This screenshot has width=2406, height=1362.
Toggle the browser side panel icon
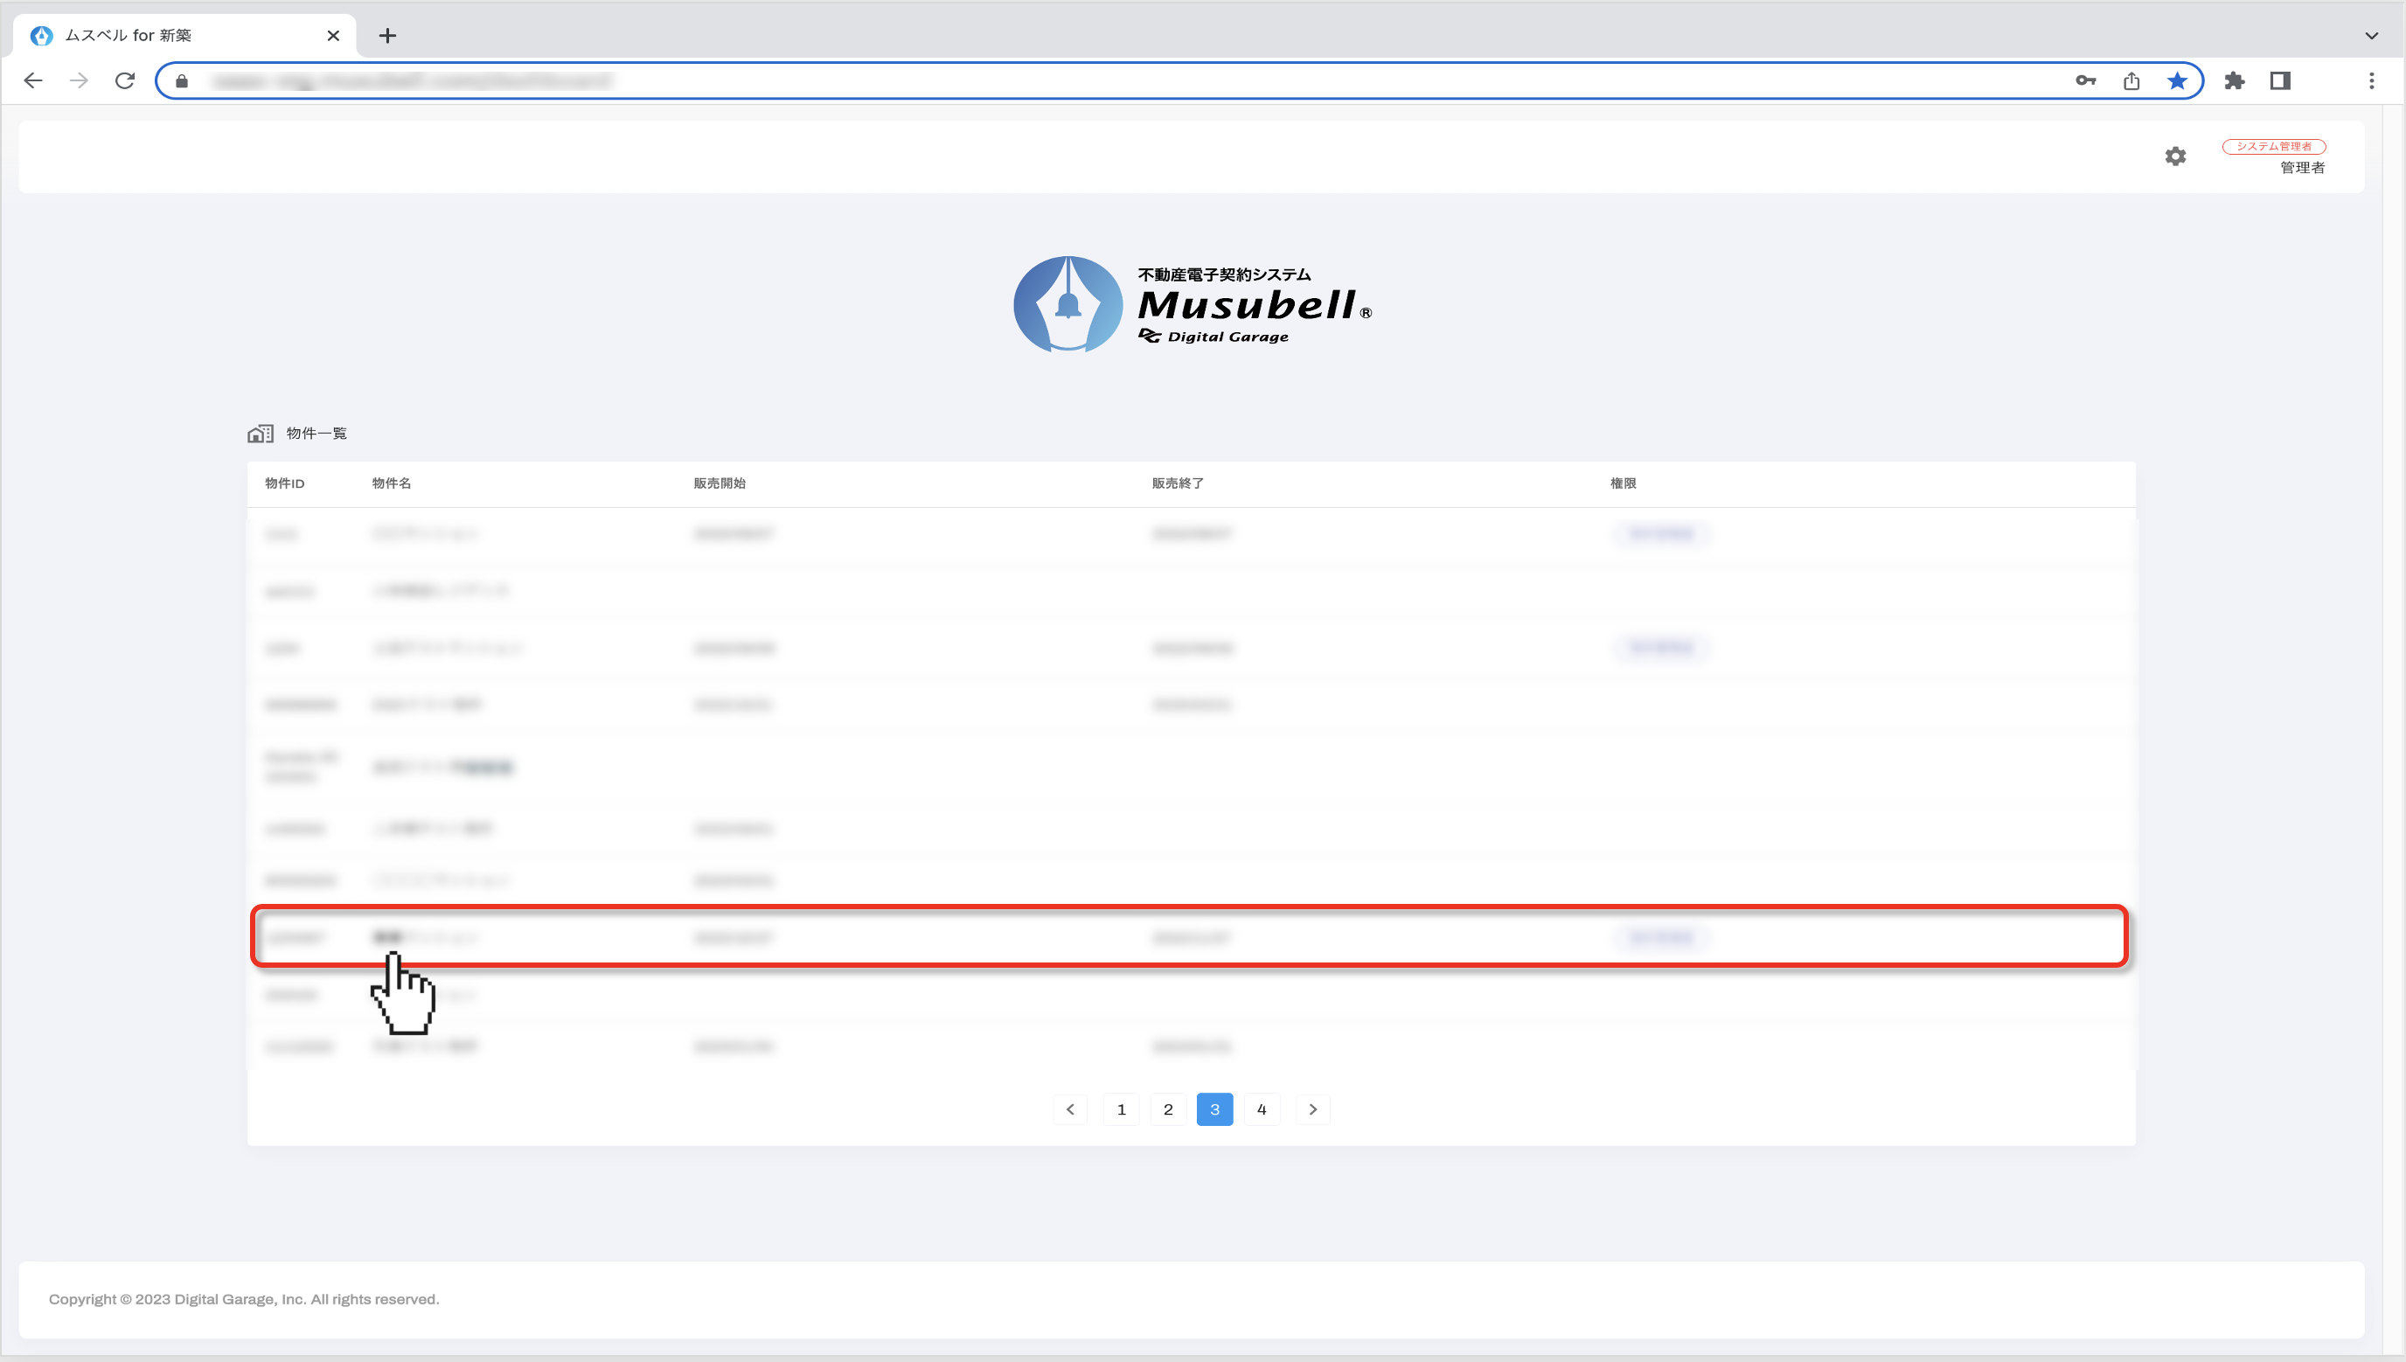2280,80
